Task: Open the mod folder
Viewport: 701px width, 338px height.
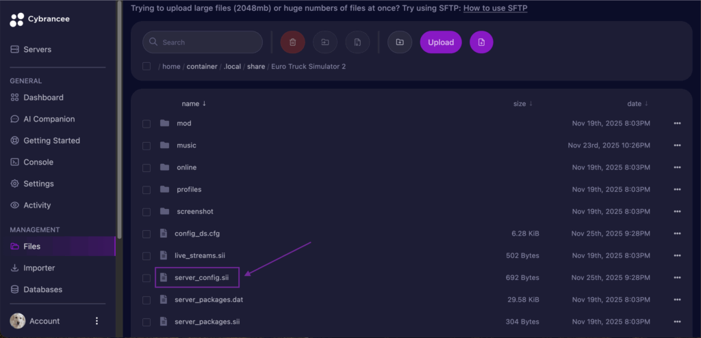Action: click(x=183, y=123)
